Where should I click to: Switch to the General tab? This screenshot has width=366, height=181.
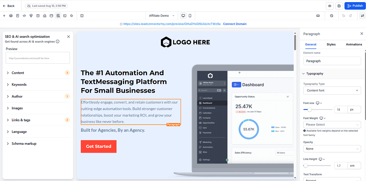[310, 44]
